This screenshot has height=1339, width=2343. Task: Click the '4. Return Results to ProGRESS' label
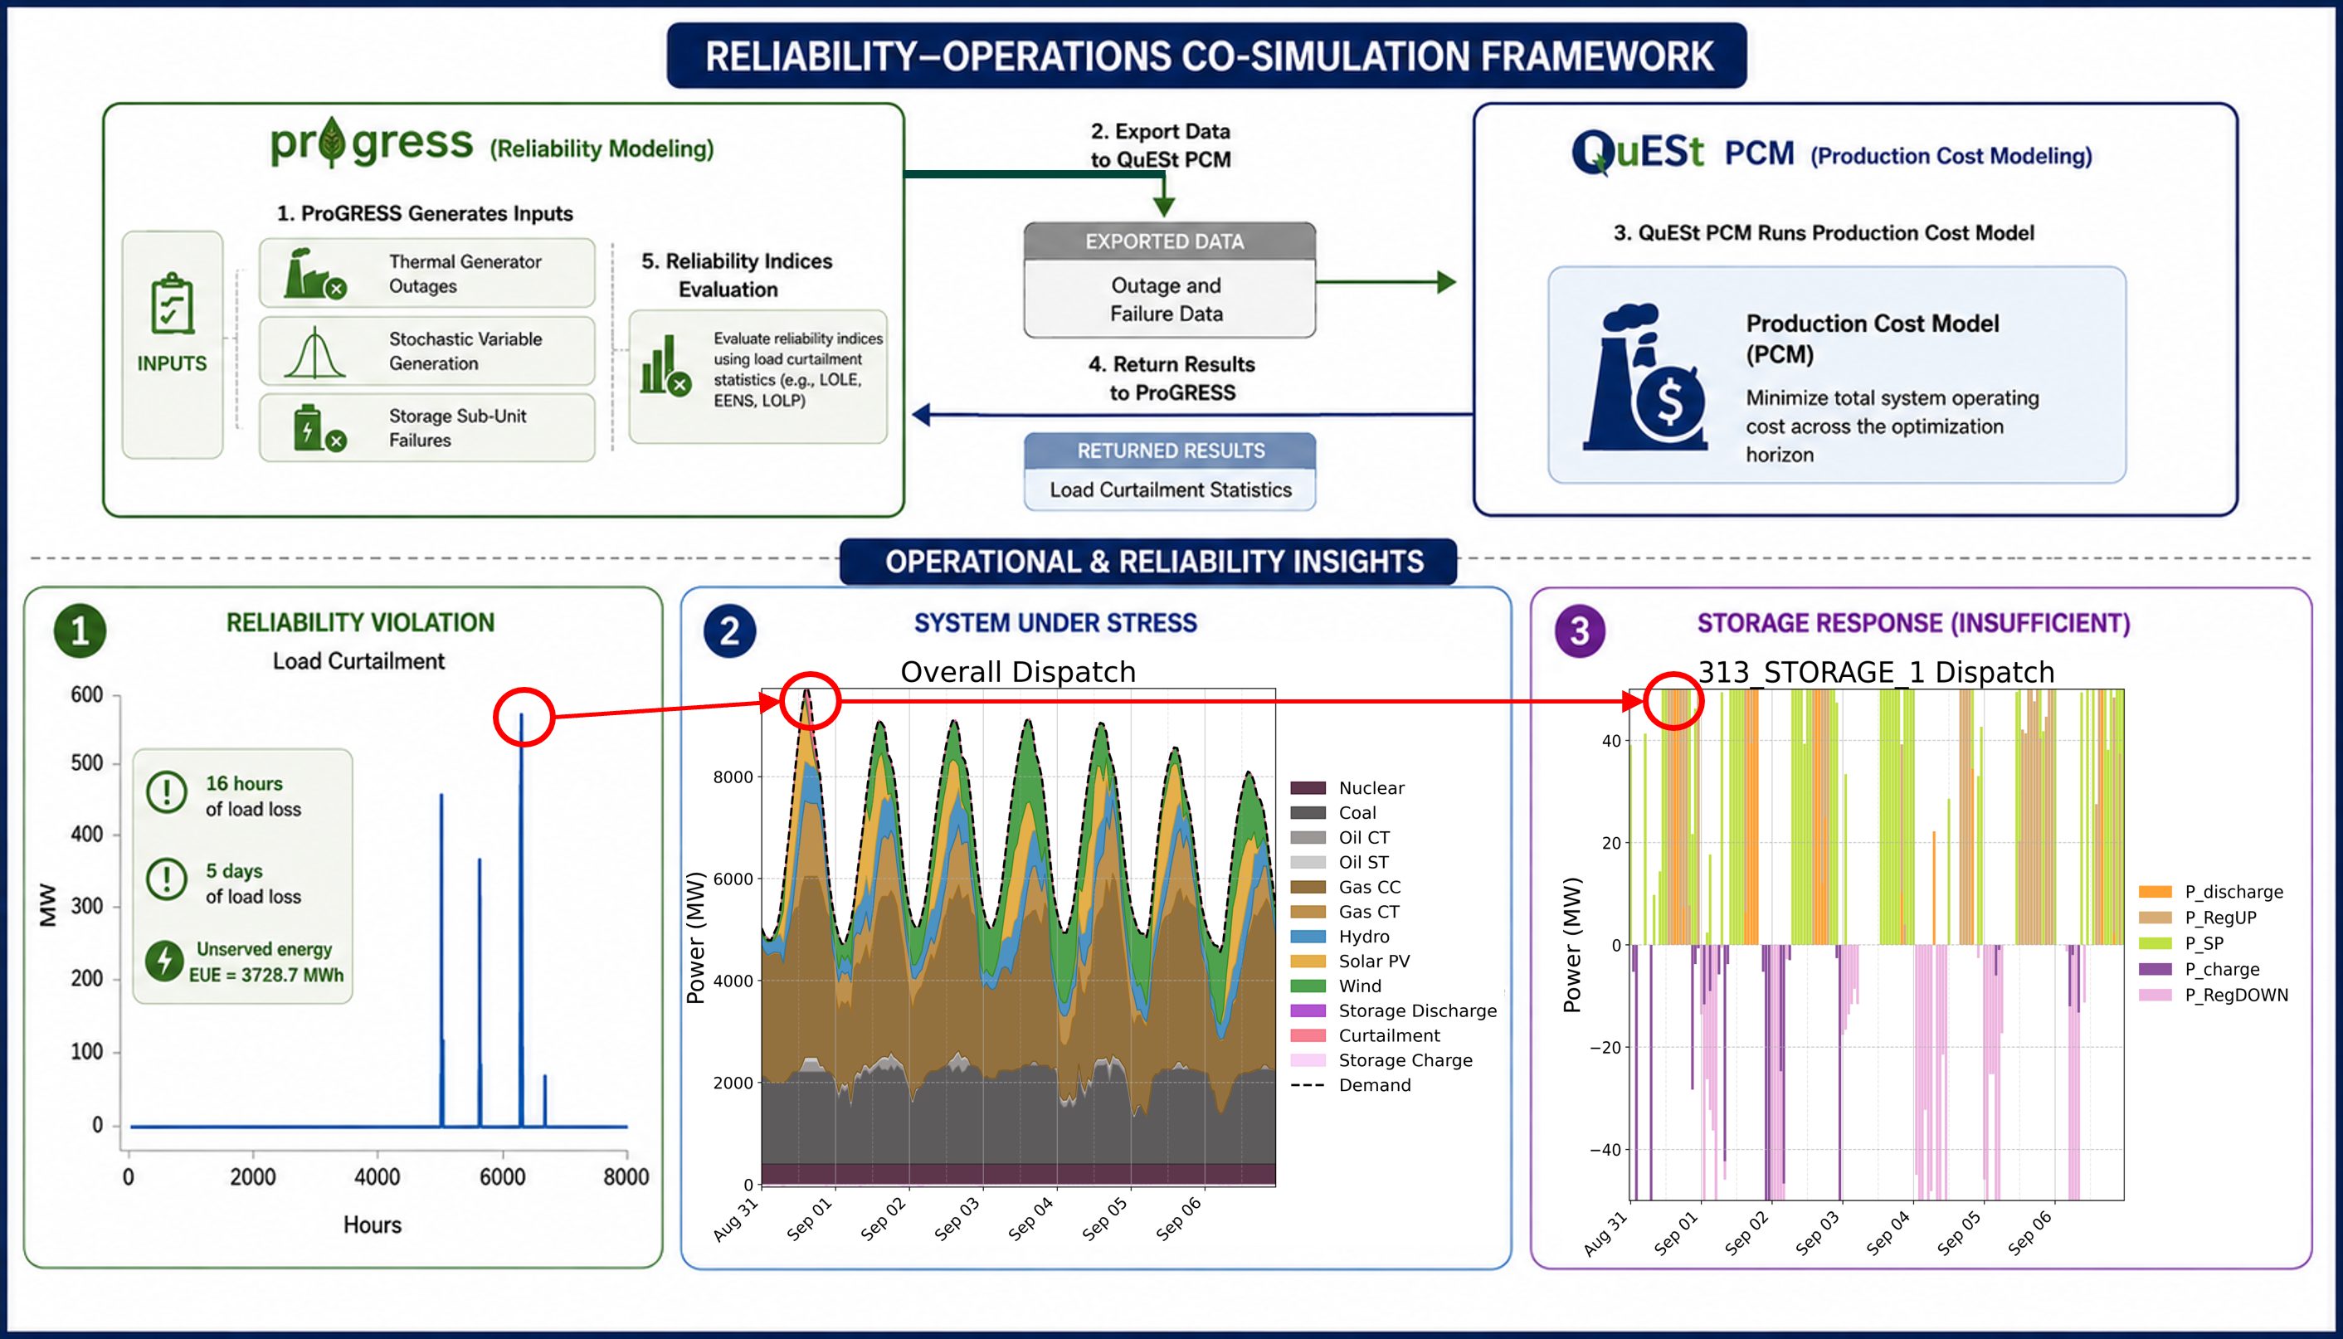tap(1171, 378)
